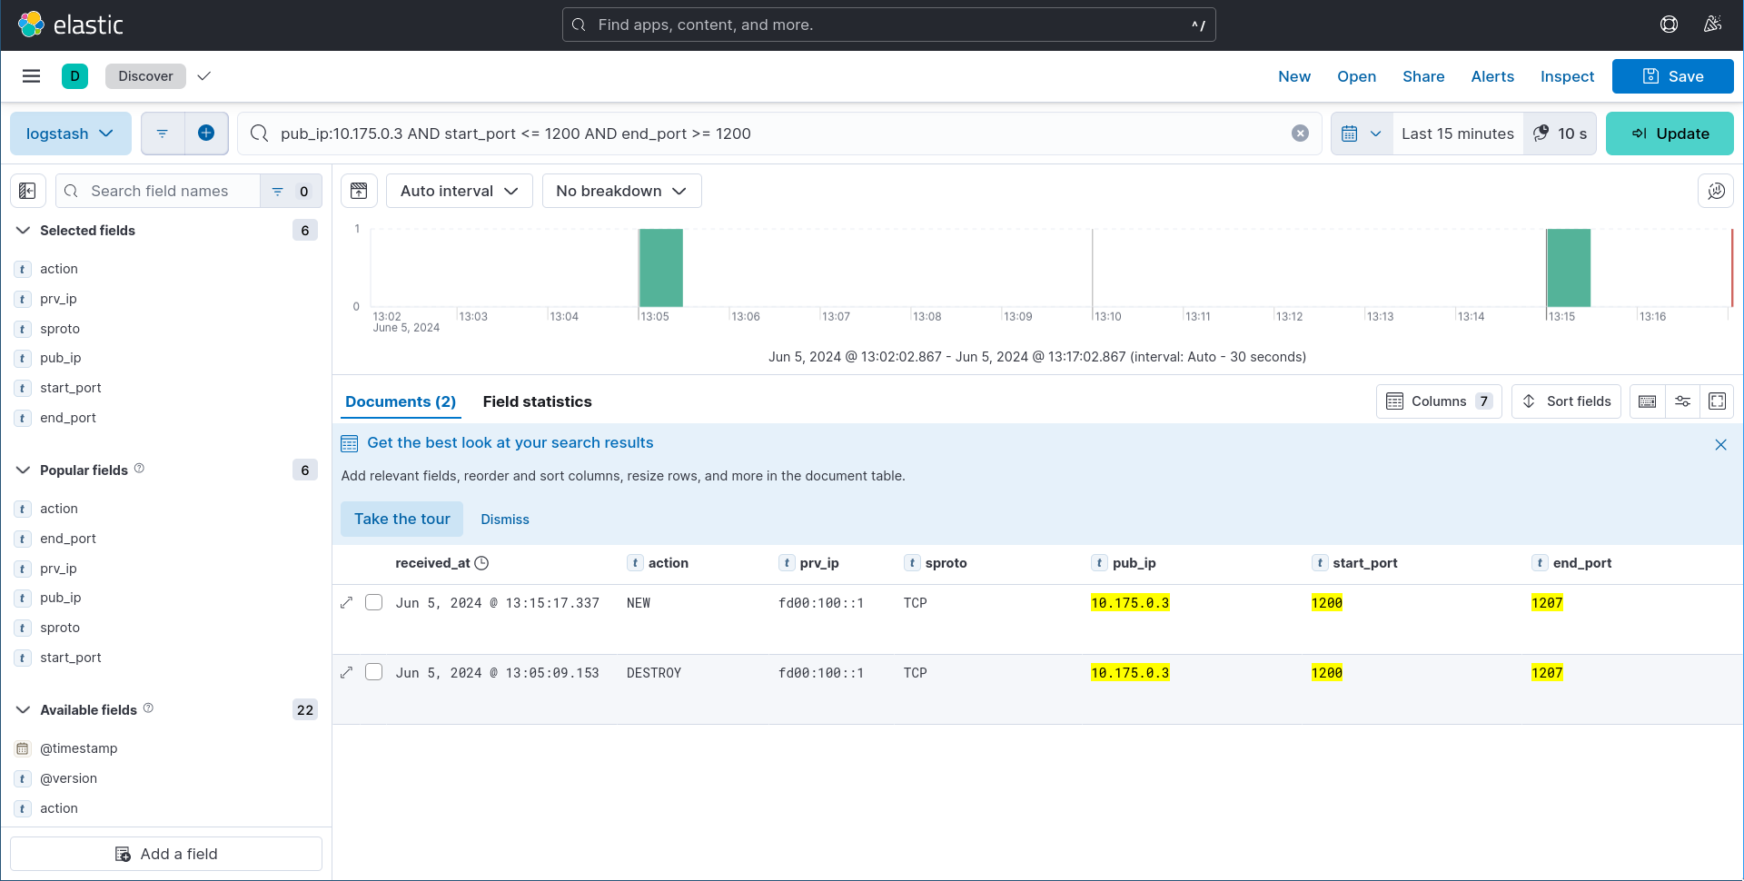Viewport: 1744px width, 881px height.
Task: Click Share in the top menu
Action: (1423, 76)
